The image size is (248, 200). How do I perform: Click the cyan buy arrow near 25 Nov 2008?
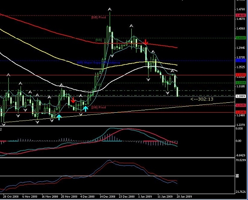tap(59, 117)
